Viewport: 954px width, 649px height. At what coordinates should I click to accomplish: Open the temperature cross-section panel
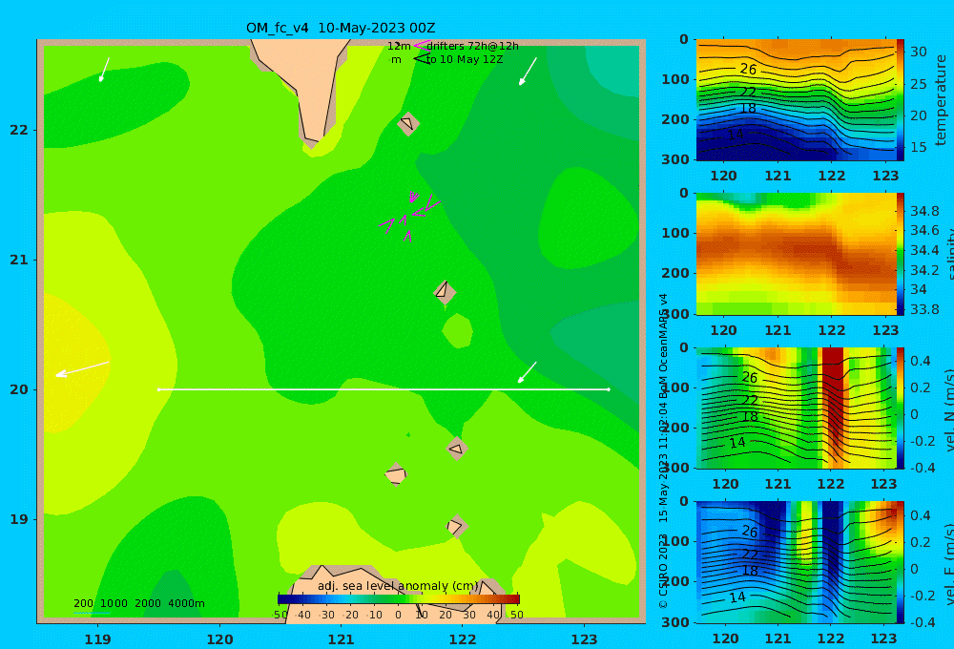click(x=796, y=100)
